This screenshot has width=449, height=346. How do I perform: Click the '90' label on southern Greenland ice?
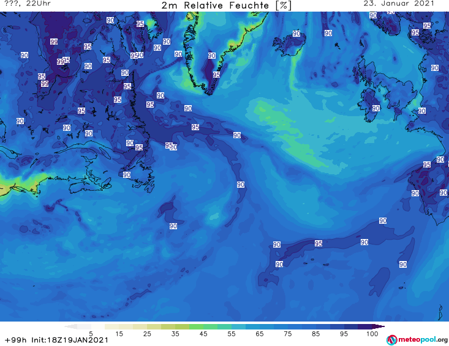211,56
